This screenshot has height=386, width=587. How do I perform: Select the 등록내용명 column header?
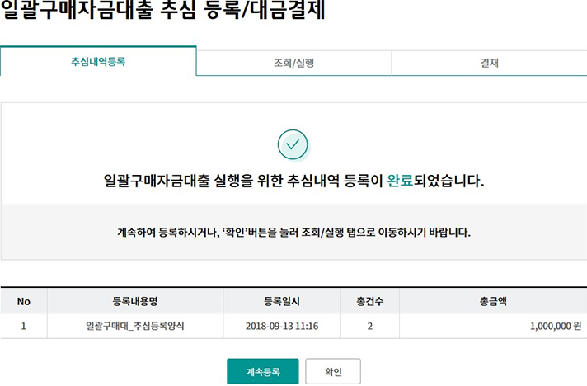coord(134,301)
